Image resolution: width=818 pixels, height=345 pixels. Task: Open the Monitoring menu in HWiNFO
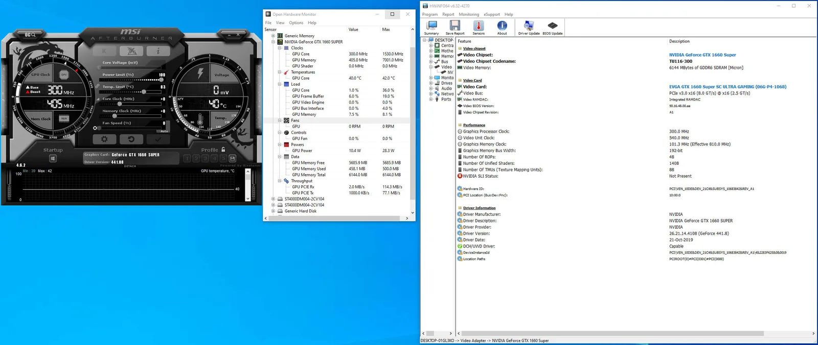[469, 14]
